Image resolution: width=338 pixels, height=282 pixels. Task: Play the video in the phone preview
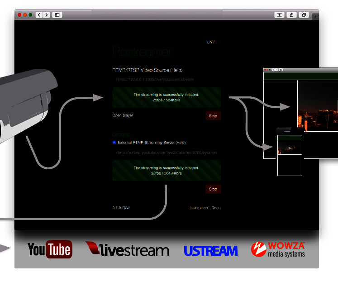290,148
